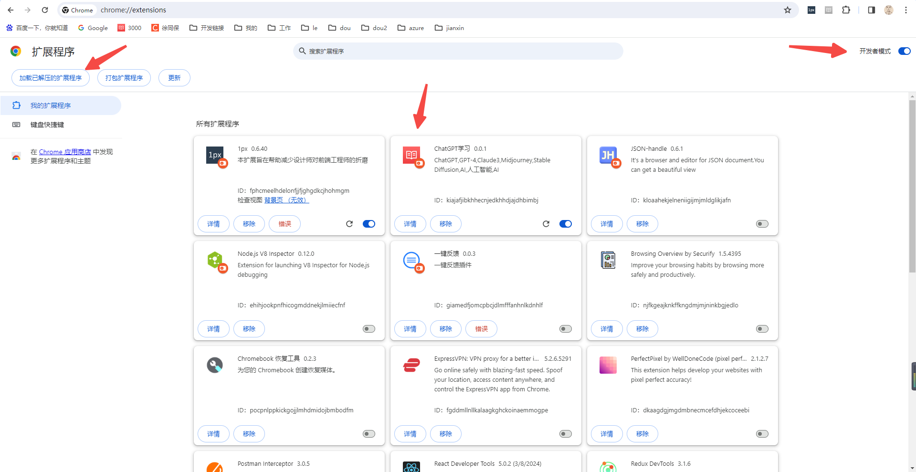Bookmark this page with the star icon
This screenshot has width=916, height=472.
788,10
